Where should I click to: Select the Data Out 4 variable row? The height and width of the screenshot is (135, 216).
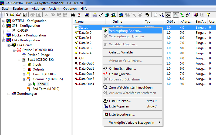pos(86,84)
